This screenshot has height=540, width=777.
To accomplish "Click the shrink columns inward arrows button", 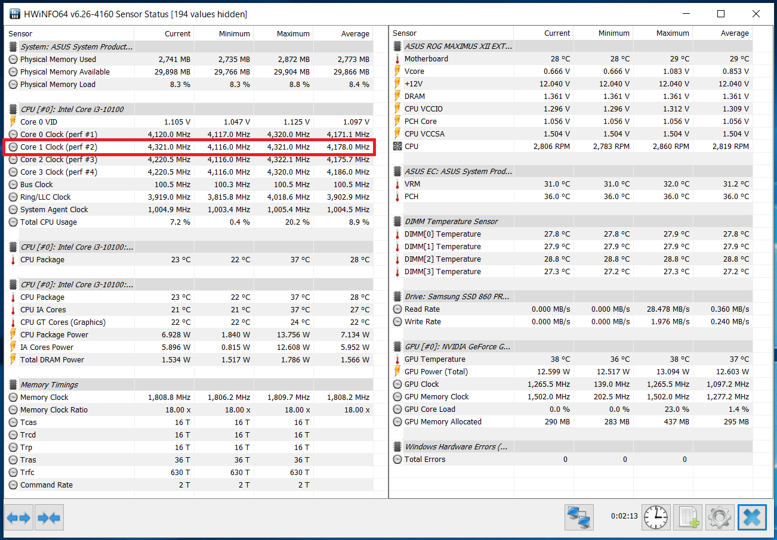I will [x=49, y=518].
